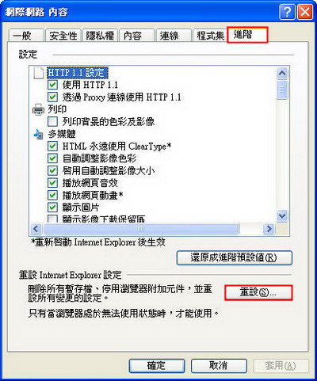Click the 確定 button
Viewport: 317px width, 381px height.
[157, 366]
